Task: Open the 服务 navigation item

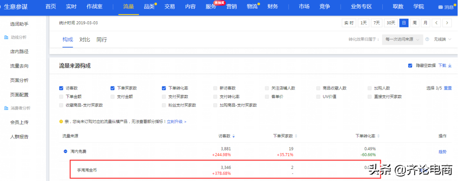Action: tap(211, 7)
